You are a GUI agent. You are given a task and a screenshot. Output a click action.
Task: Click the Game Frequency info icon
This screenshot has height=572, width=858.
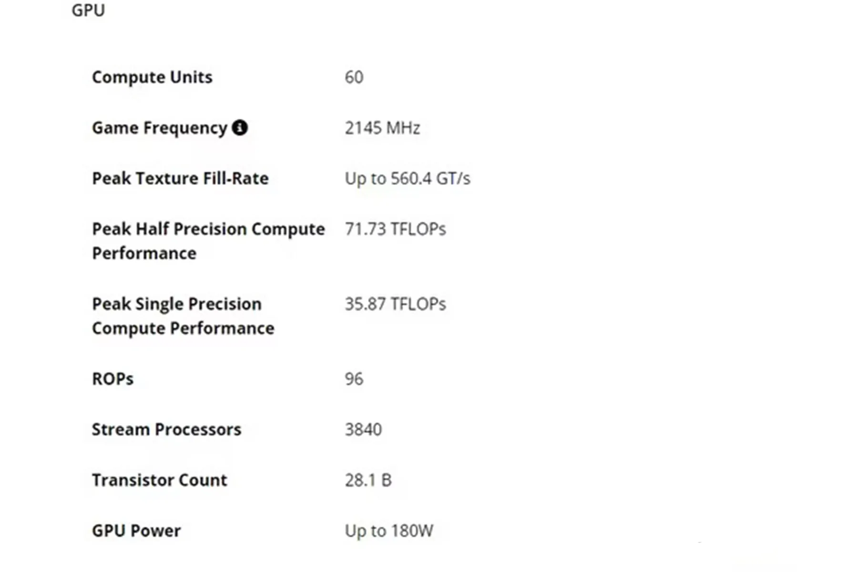240,128
